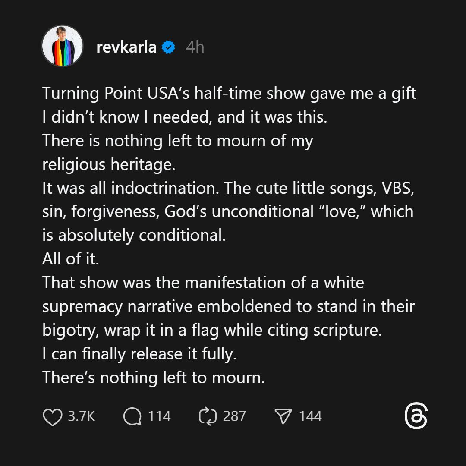Screen dimensions: 466x466
Task: View the 3.7K likes count
Action: [x=82, y=416]
